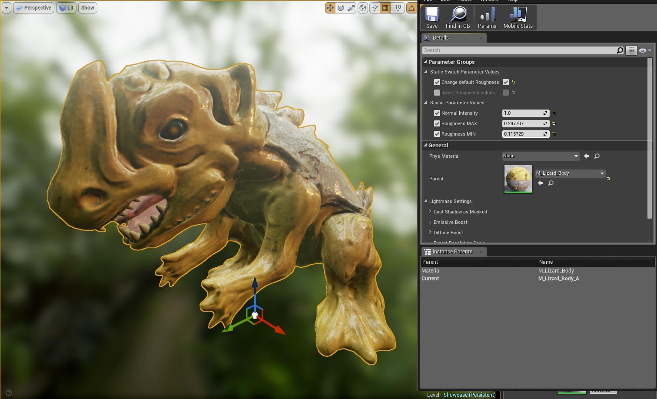Toggle override for Roughness MAX

(x=437, y=123)
